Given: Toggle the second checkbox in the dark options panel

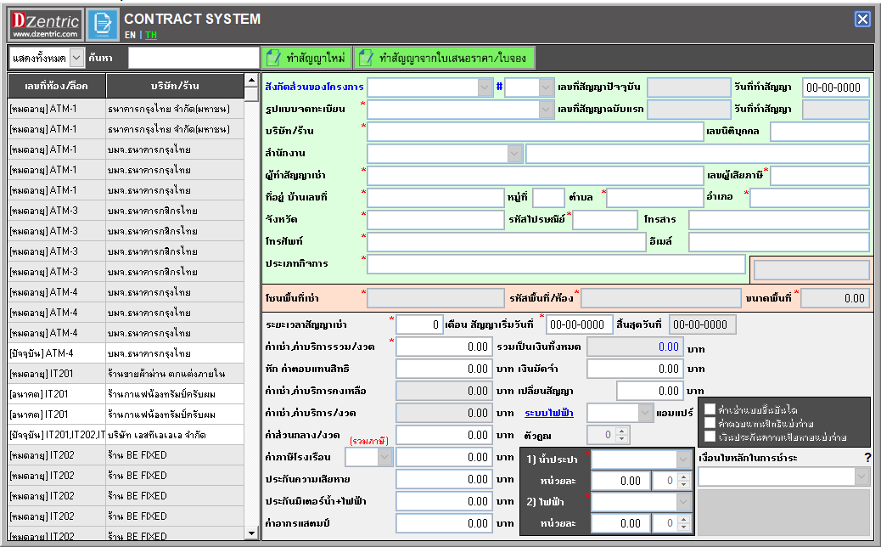Looking at the screenshot, I should coord(710,423).
